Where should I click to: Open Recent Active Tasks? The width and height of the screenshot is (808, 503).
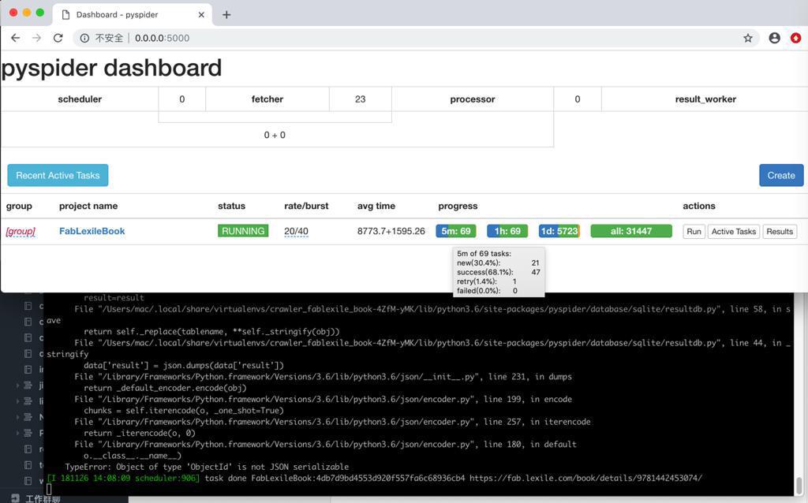[x=58, y=176]
